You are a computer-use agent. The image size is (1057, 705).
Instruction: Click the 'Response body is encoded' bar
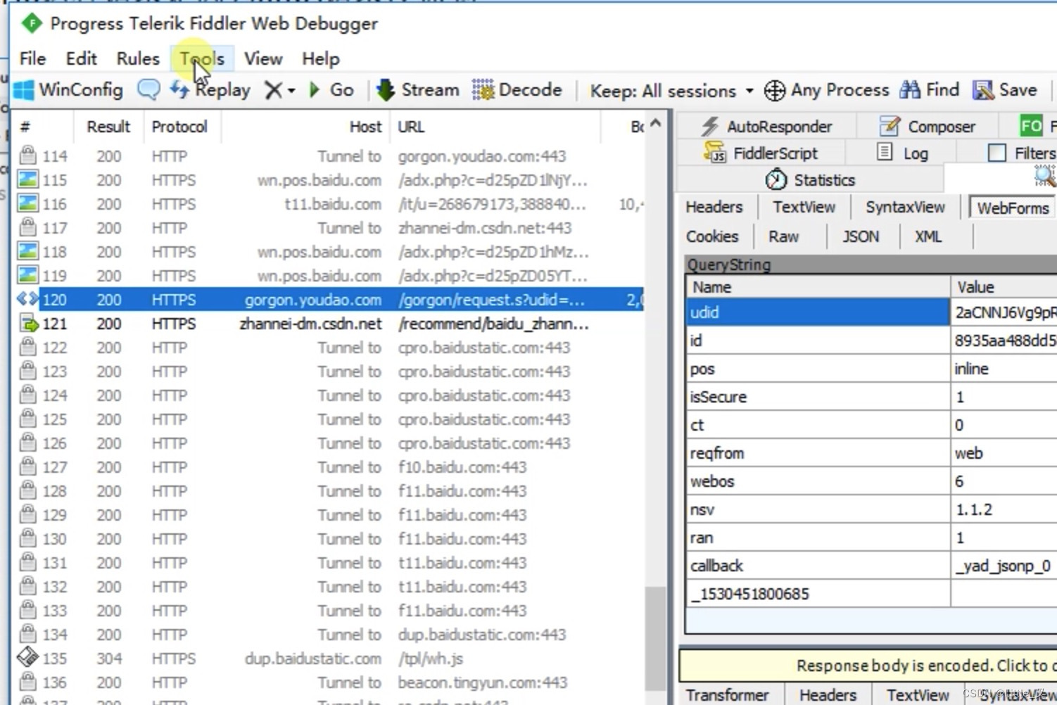[868, 665]
